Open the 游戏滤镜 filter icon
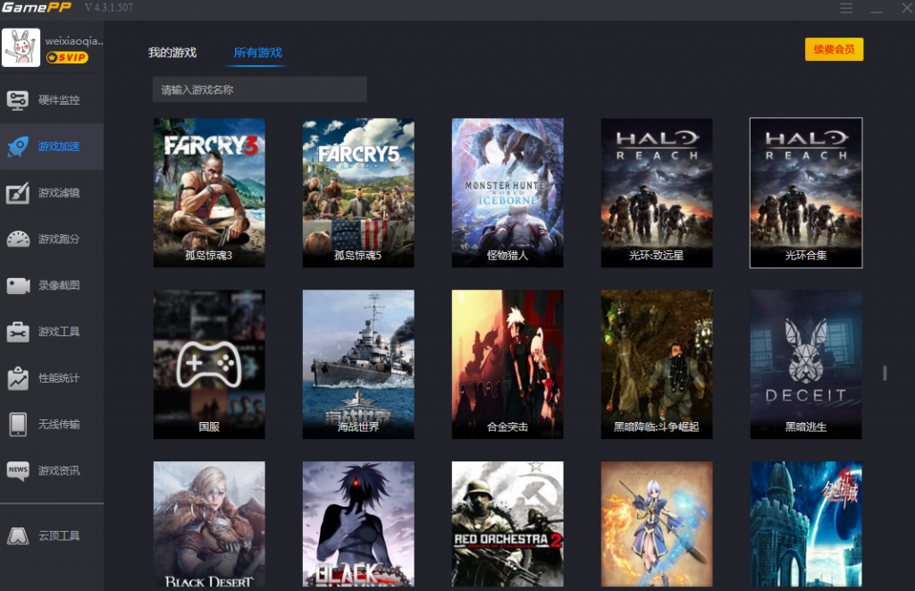 click(x=18, y=193)
